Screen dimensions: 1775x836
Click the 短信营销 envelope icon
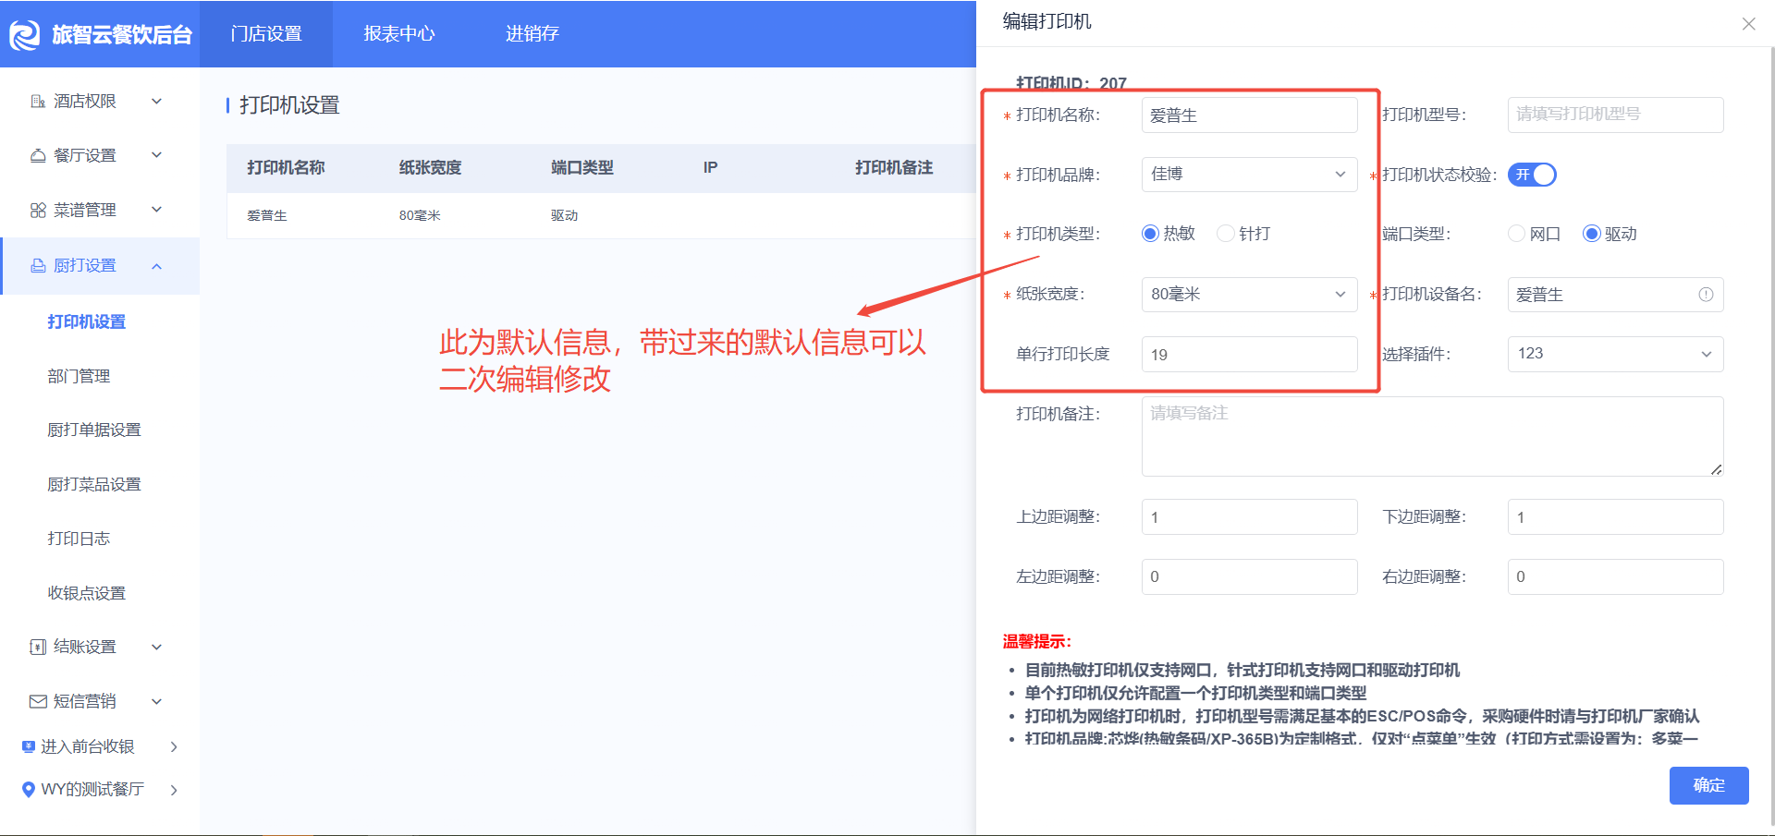click(38, 701)
